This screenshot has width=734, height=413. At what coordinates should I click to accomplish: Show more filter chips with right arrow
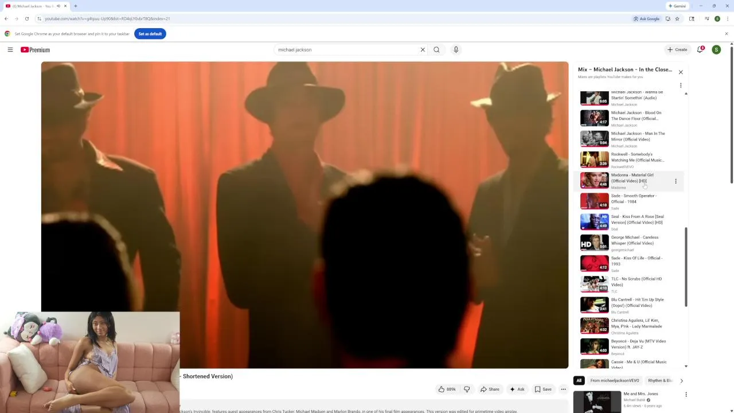681,381
